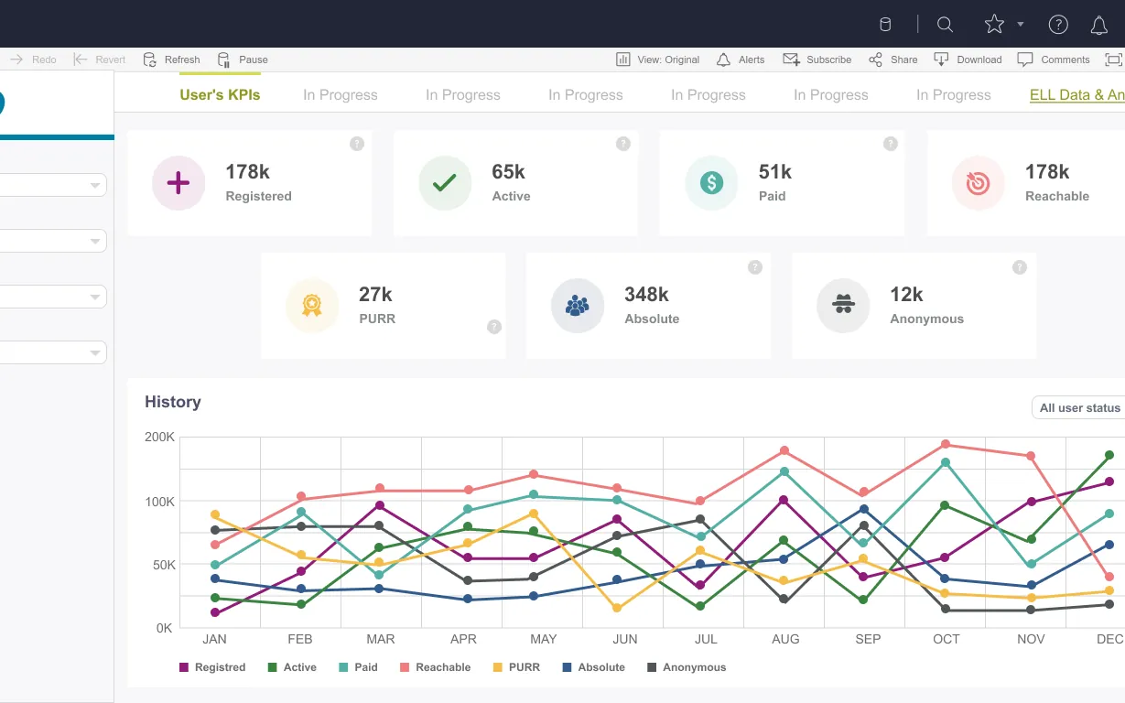Open notifications bell in top bar
The image size is (1125, 703).
(x=1099, y=26)
